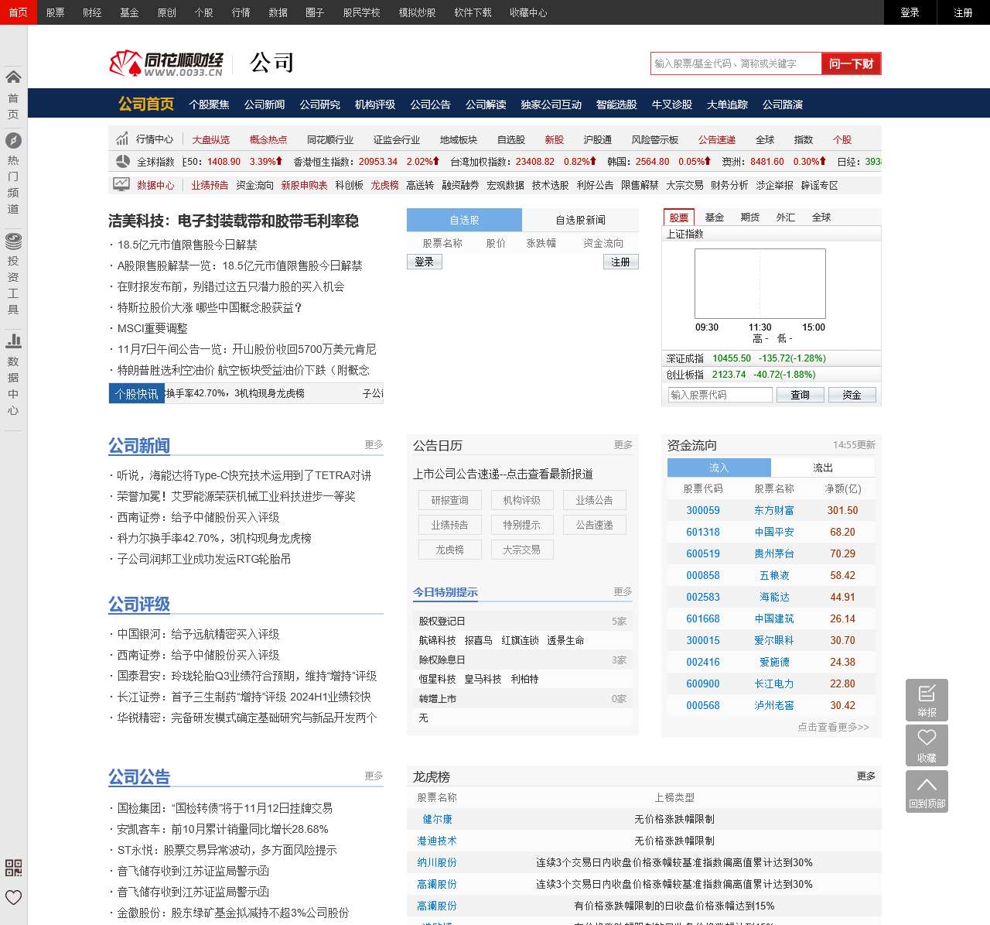
Task: Switch to 自选股 tab
Action: click(464, 220)
